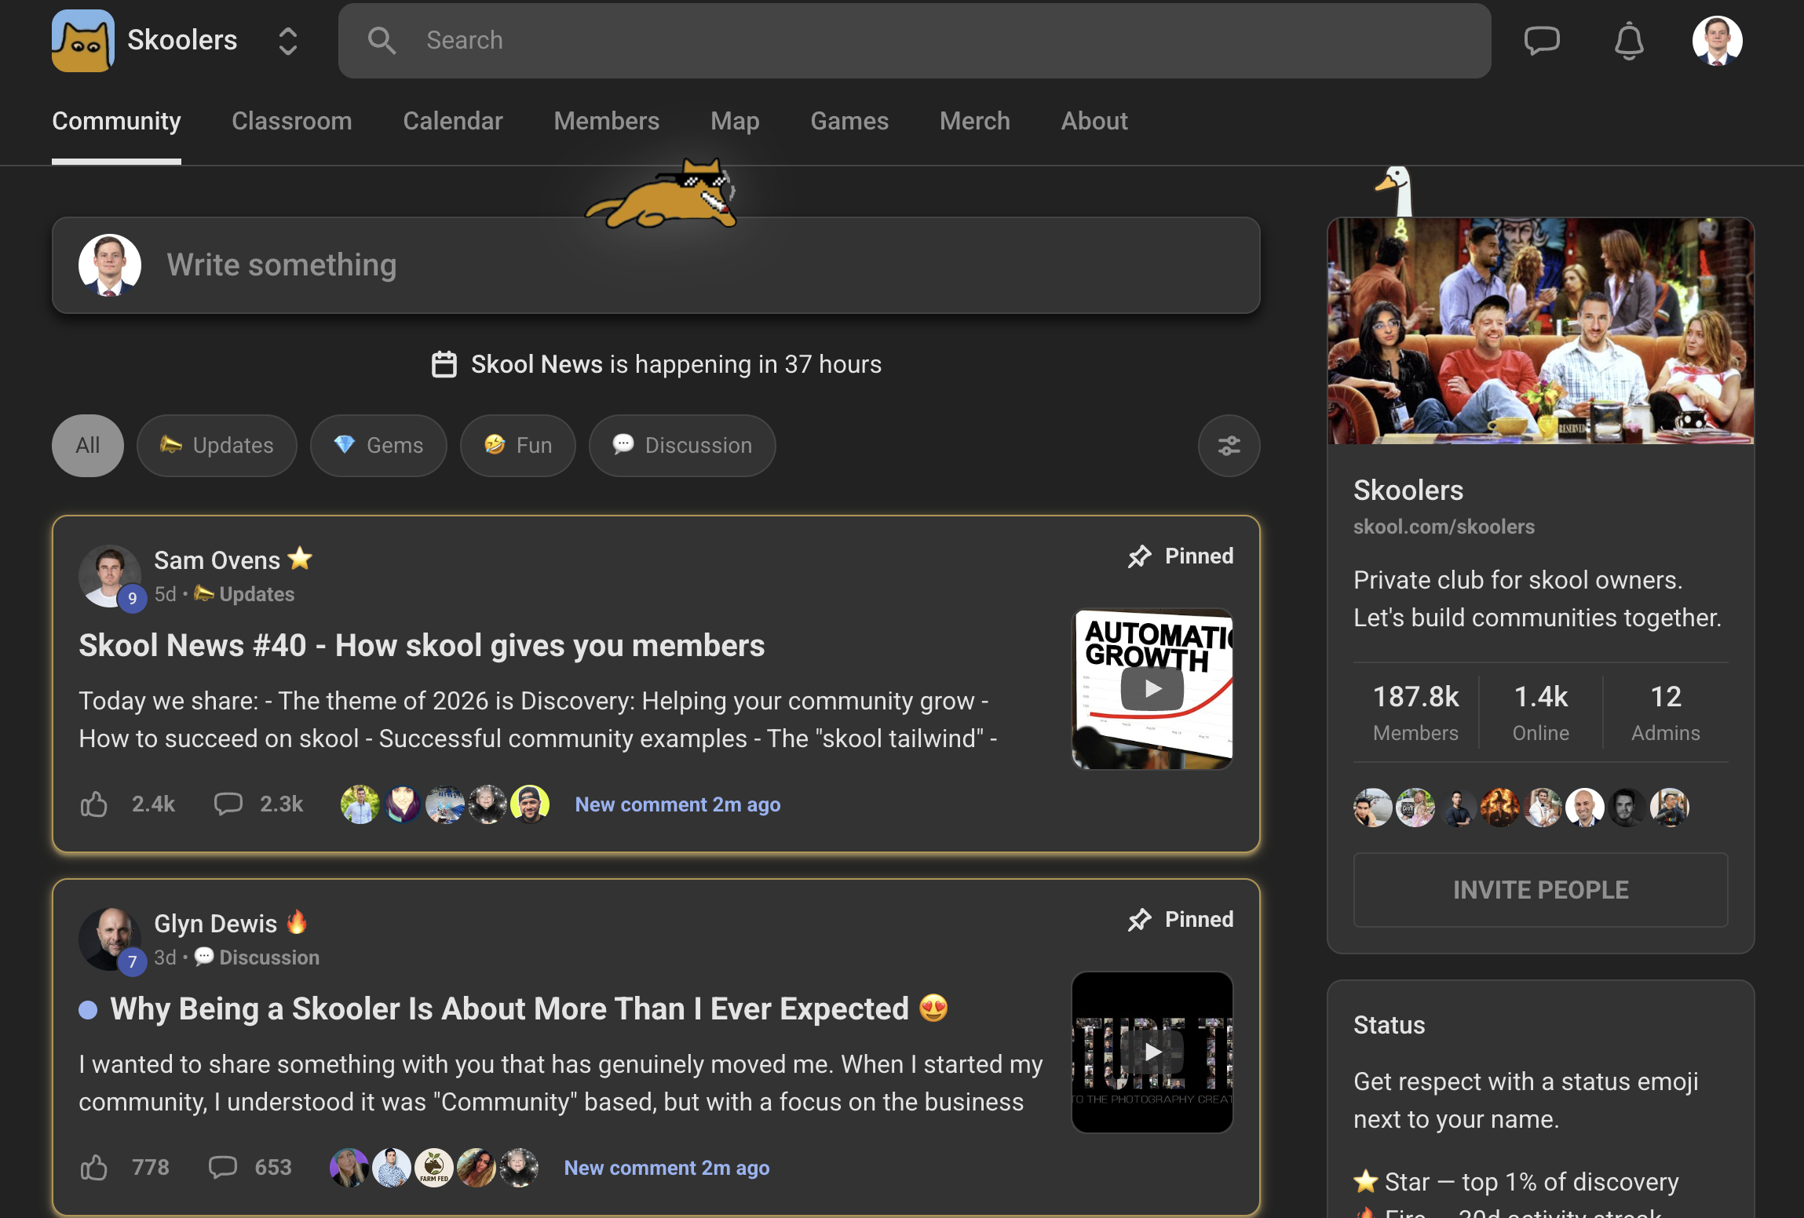This screenshot has width=1804, height=1218.
Task: Open the notifications bell
Action: [1629, 41]
